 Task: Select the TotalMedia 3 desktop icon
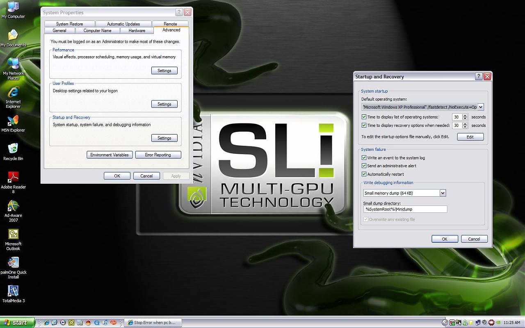(x=13, y=292)
